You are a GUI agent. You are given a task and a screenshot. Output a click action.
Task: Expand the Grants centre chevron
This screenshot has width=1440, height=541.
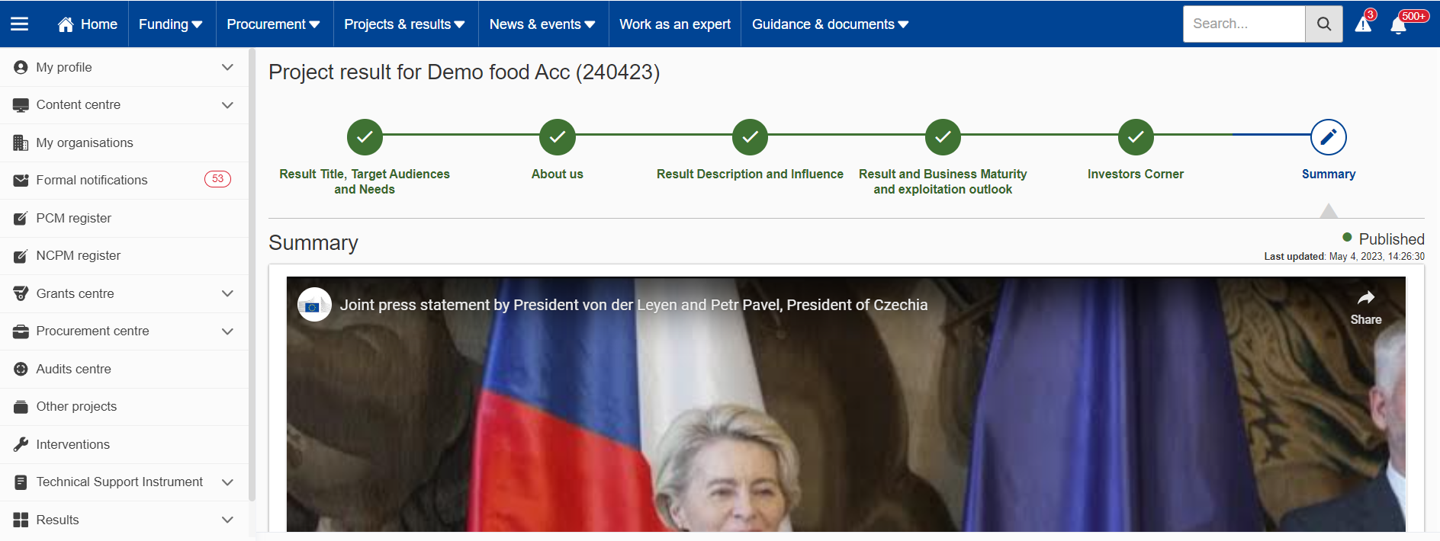[227, 293]
